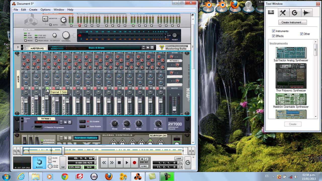322x181 pixels.
Task: Click the Monitor speaker icon
Action: (45, 19)
